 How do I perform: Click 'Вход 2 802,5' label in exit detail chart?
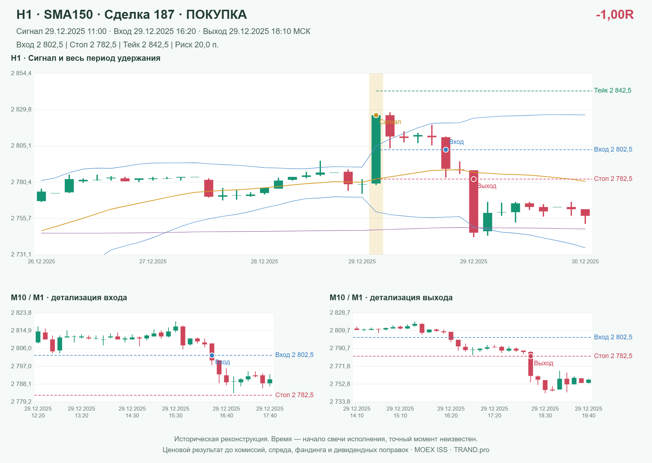click(x=613, y=337)
